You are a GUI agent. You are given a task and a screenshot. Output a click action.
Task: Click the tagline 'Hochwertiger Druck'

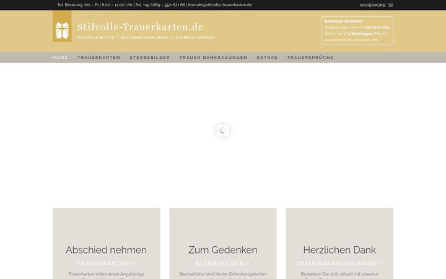145,38
